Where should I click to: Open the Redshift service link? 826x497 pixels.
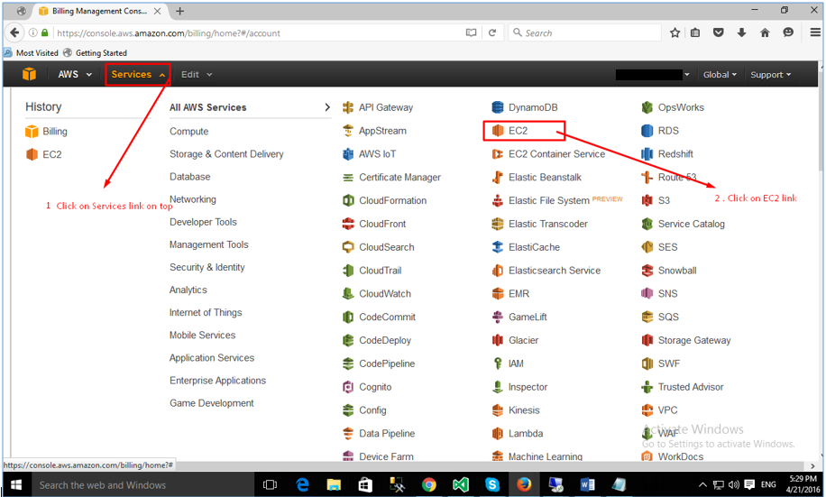[x=675, y=154]
